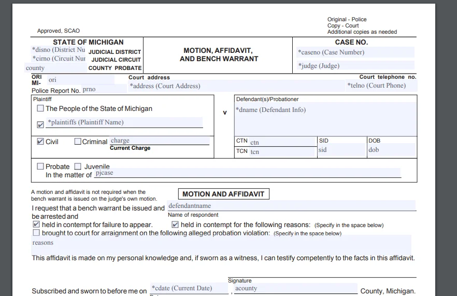Click the County, Michigan. text
Viewport: 457px width, 296px height.
coord(388,291)
